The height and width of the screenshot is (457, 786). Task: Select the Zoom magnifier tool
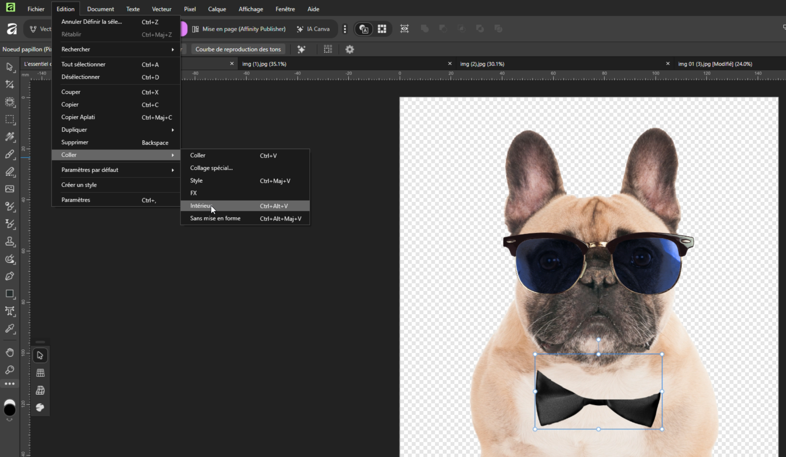(10, 370)
